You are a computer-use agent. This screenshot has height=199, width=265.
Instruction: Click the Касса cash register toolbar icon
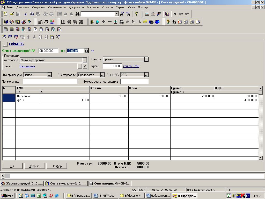coord(151,22)
